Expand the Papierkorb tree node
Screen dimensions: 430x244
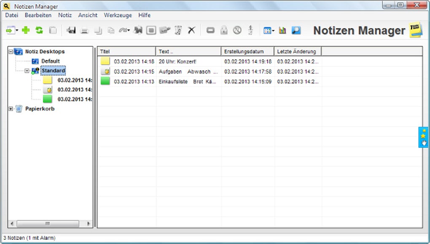tap(11, 109)
